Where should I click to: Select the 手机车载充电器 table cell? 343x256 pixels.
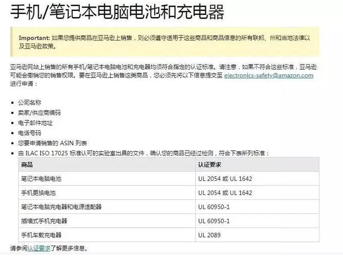[41, 234]
